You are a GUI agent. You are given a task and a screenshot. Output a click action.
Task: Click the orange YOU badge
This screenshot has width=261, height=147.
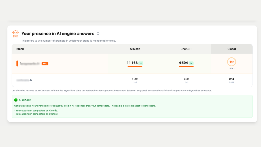tap(45, 64)
